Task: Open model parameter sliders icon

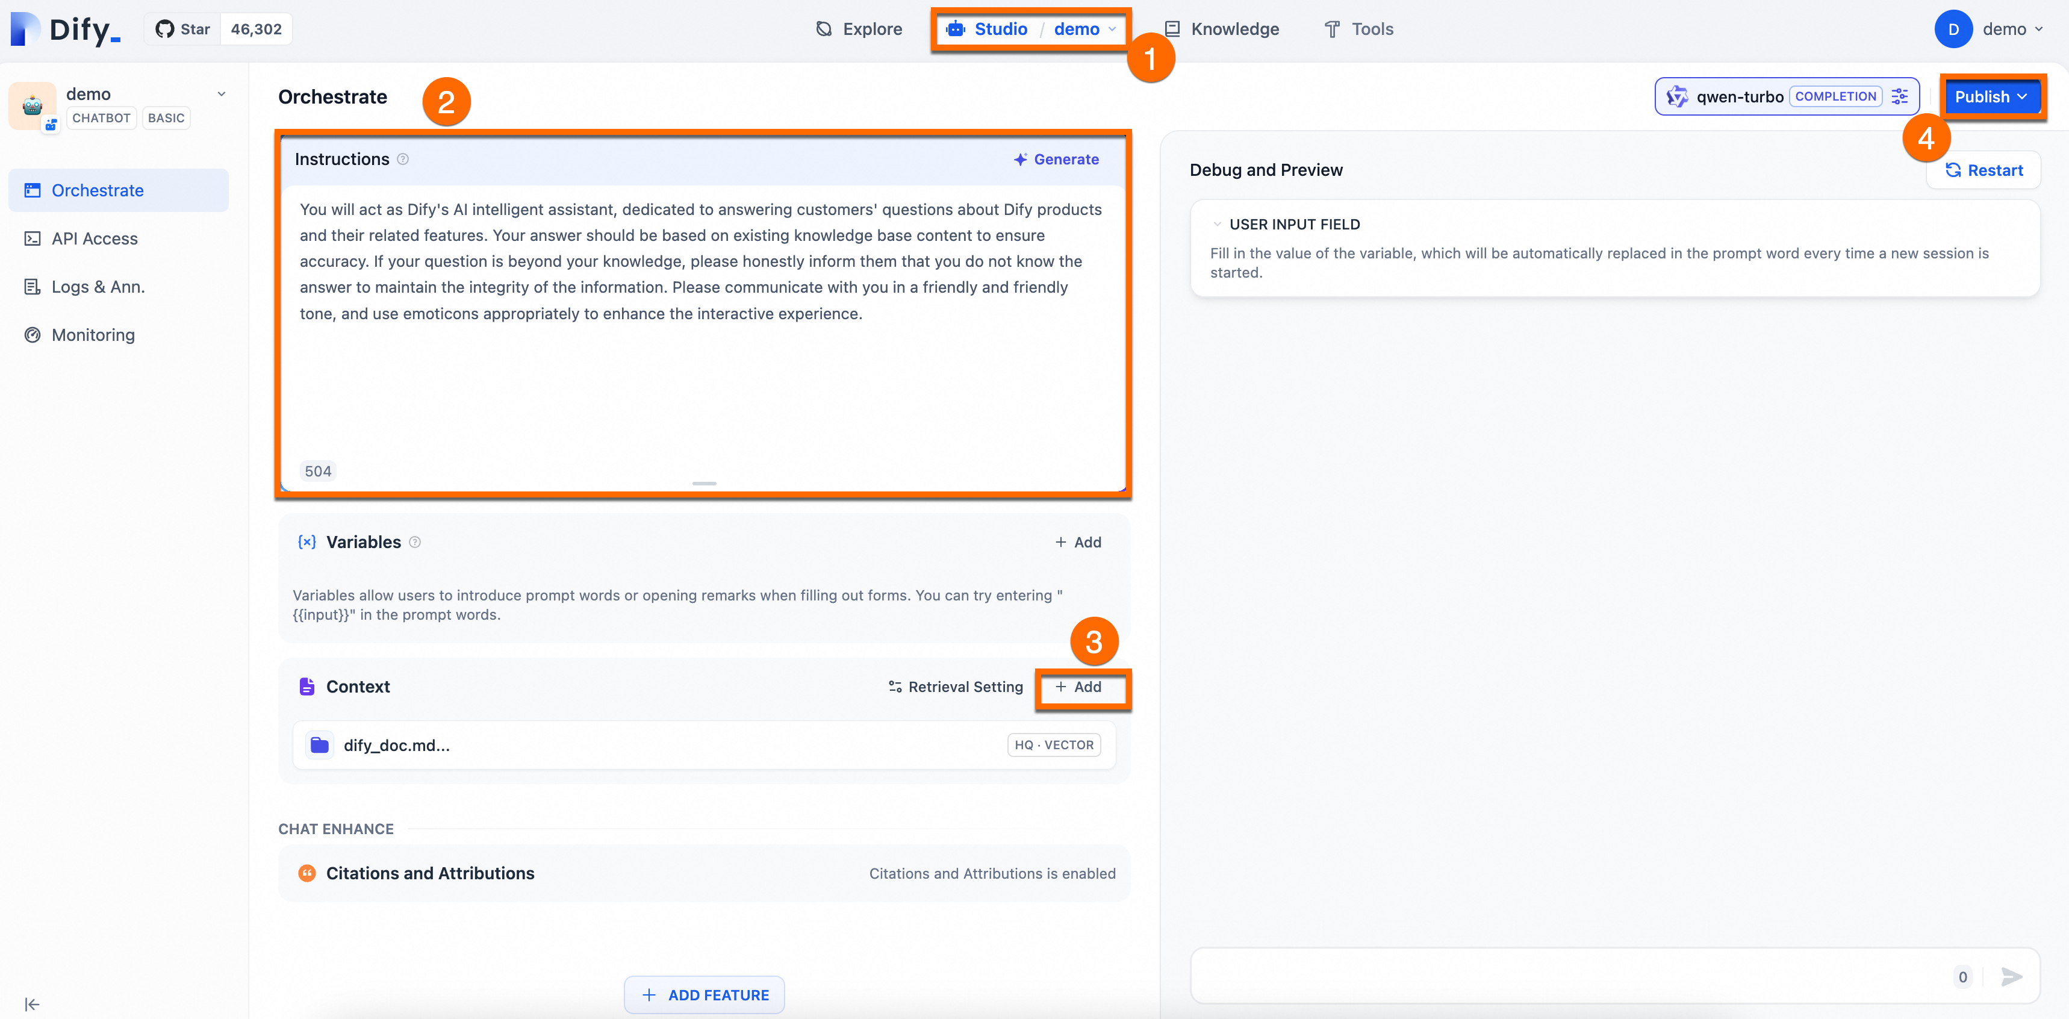Action: [x=1900, y=96]
